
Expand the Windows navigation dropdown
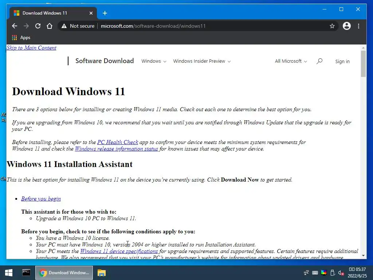tap(154, 61)
